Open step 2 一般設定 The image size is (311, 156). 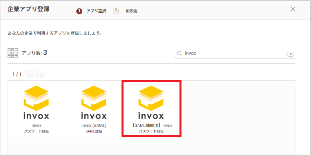(x=125, y=11)
